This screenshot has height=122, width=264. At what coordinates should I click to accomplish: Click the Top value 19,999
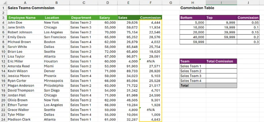point(221,27)
